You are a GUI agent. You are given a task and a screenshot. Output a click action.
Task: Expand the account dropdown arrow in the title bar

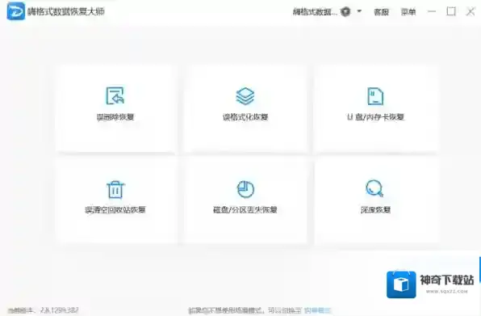pyautogui.click(x=359, y=11)
